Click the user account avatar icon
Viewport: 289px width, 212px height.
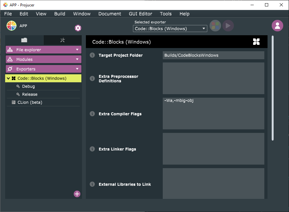[277, 26]
